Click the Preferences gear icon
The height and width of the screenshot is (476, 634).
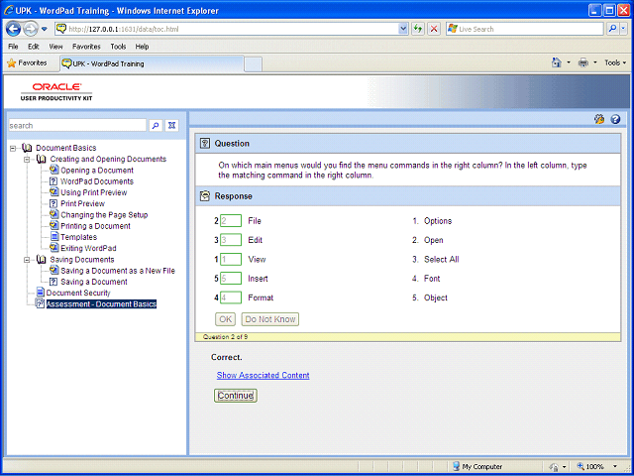click(x=599, y=119)
